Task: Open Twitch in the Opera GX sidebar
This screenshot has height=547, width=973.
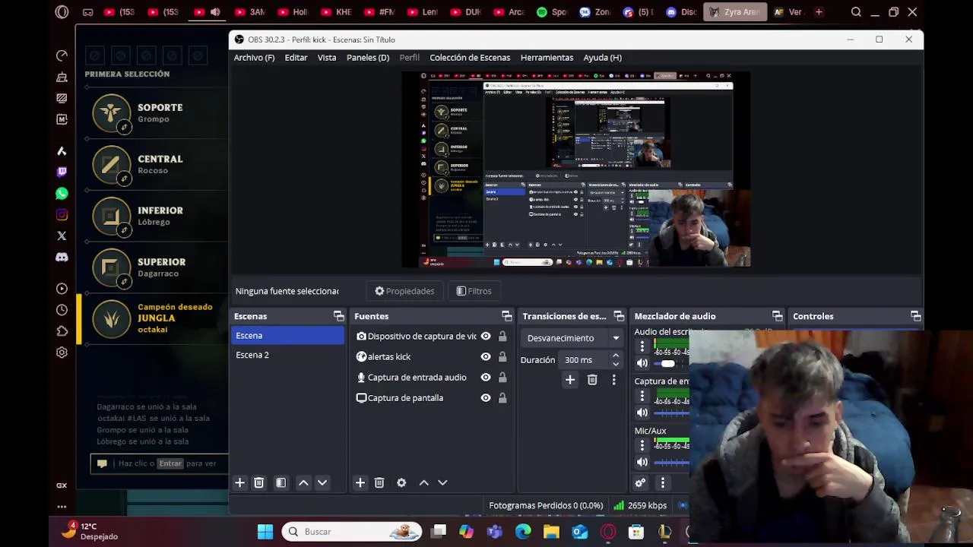Action: click(62, 172)
